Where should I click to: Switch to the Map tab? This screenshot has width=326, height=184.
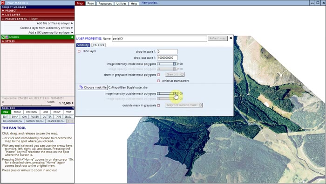80,3
